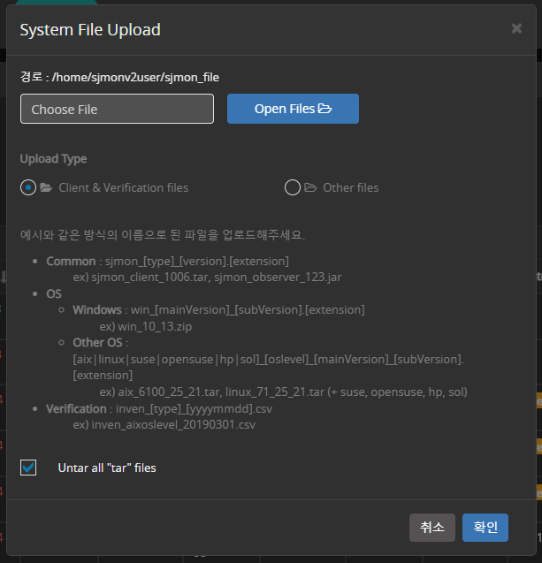Click the folder icon beside Other files

(x=310, y=187)
